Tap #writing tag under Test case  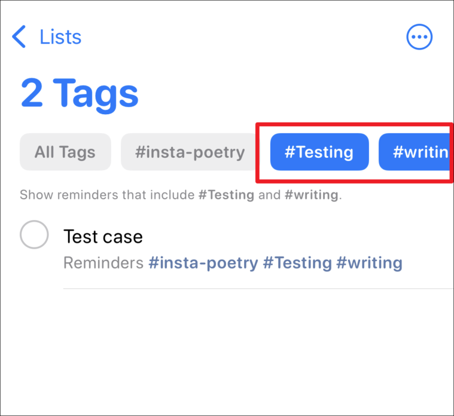pyautogui.click(x=370, y=263)
